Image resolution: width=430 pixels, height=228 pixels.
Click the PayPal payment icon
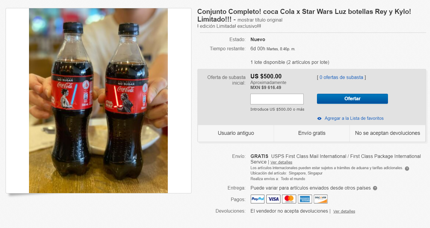pos(258,199)
